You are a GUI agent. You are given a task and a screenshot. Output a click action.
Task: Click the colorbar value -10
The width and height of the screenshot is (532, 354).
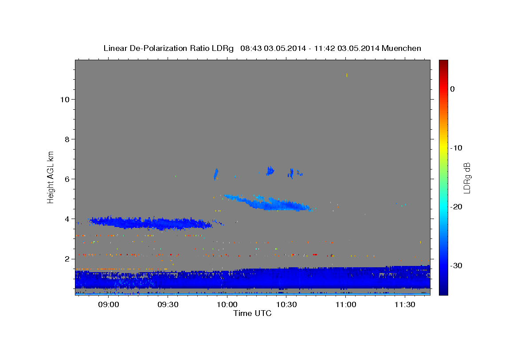point(456,148)
